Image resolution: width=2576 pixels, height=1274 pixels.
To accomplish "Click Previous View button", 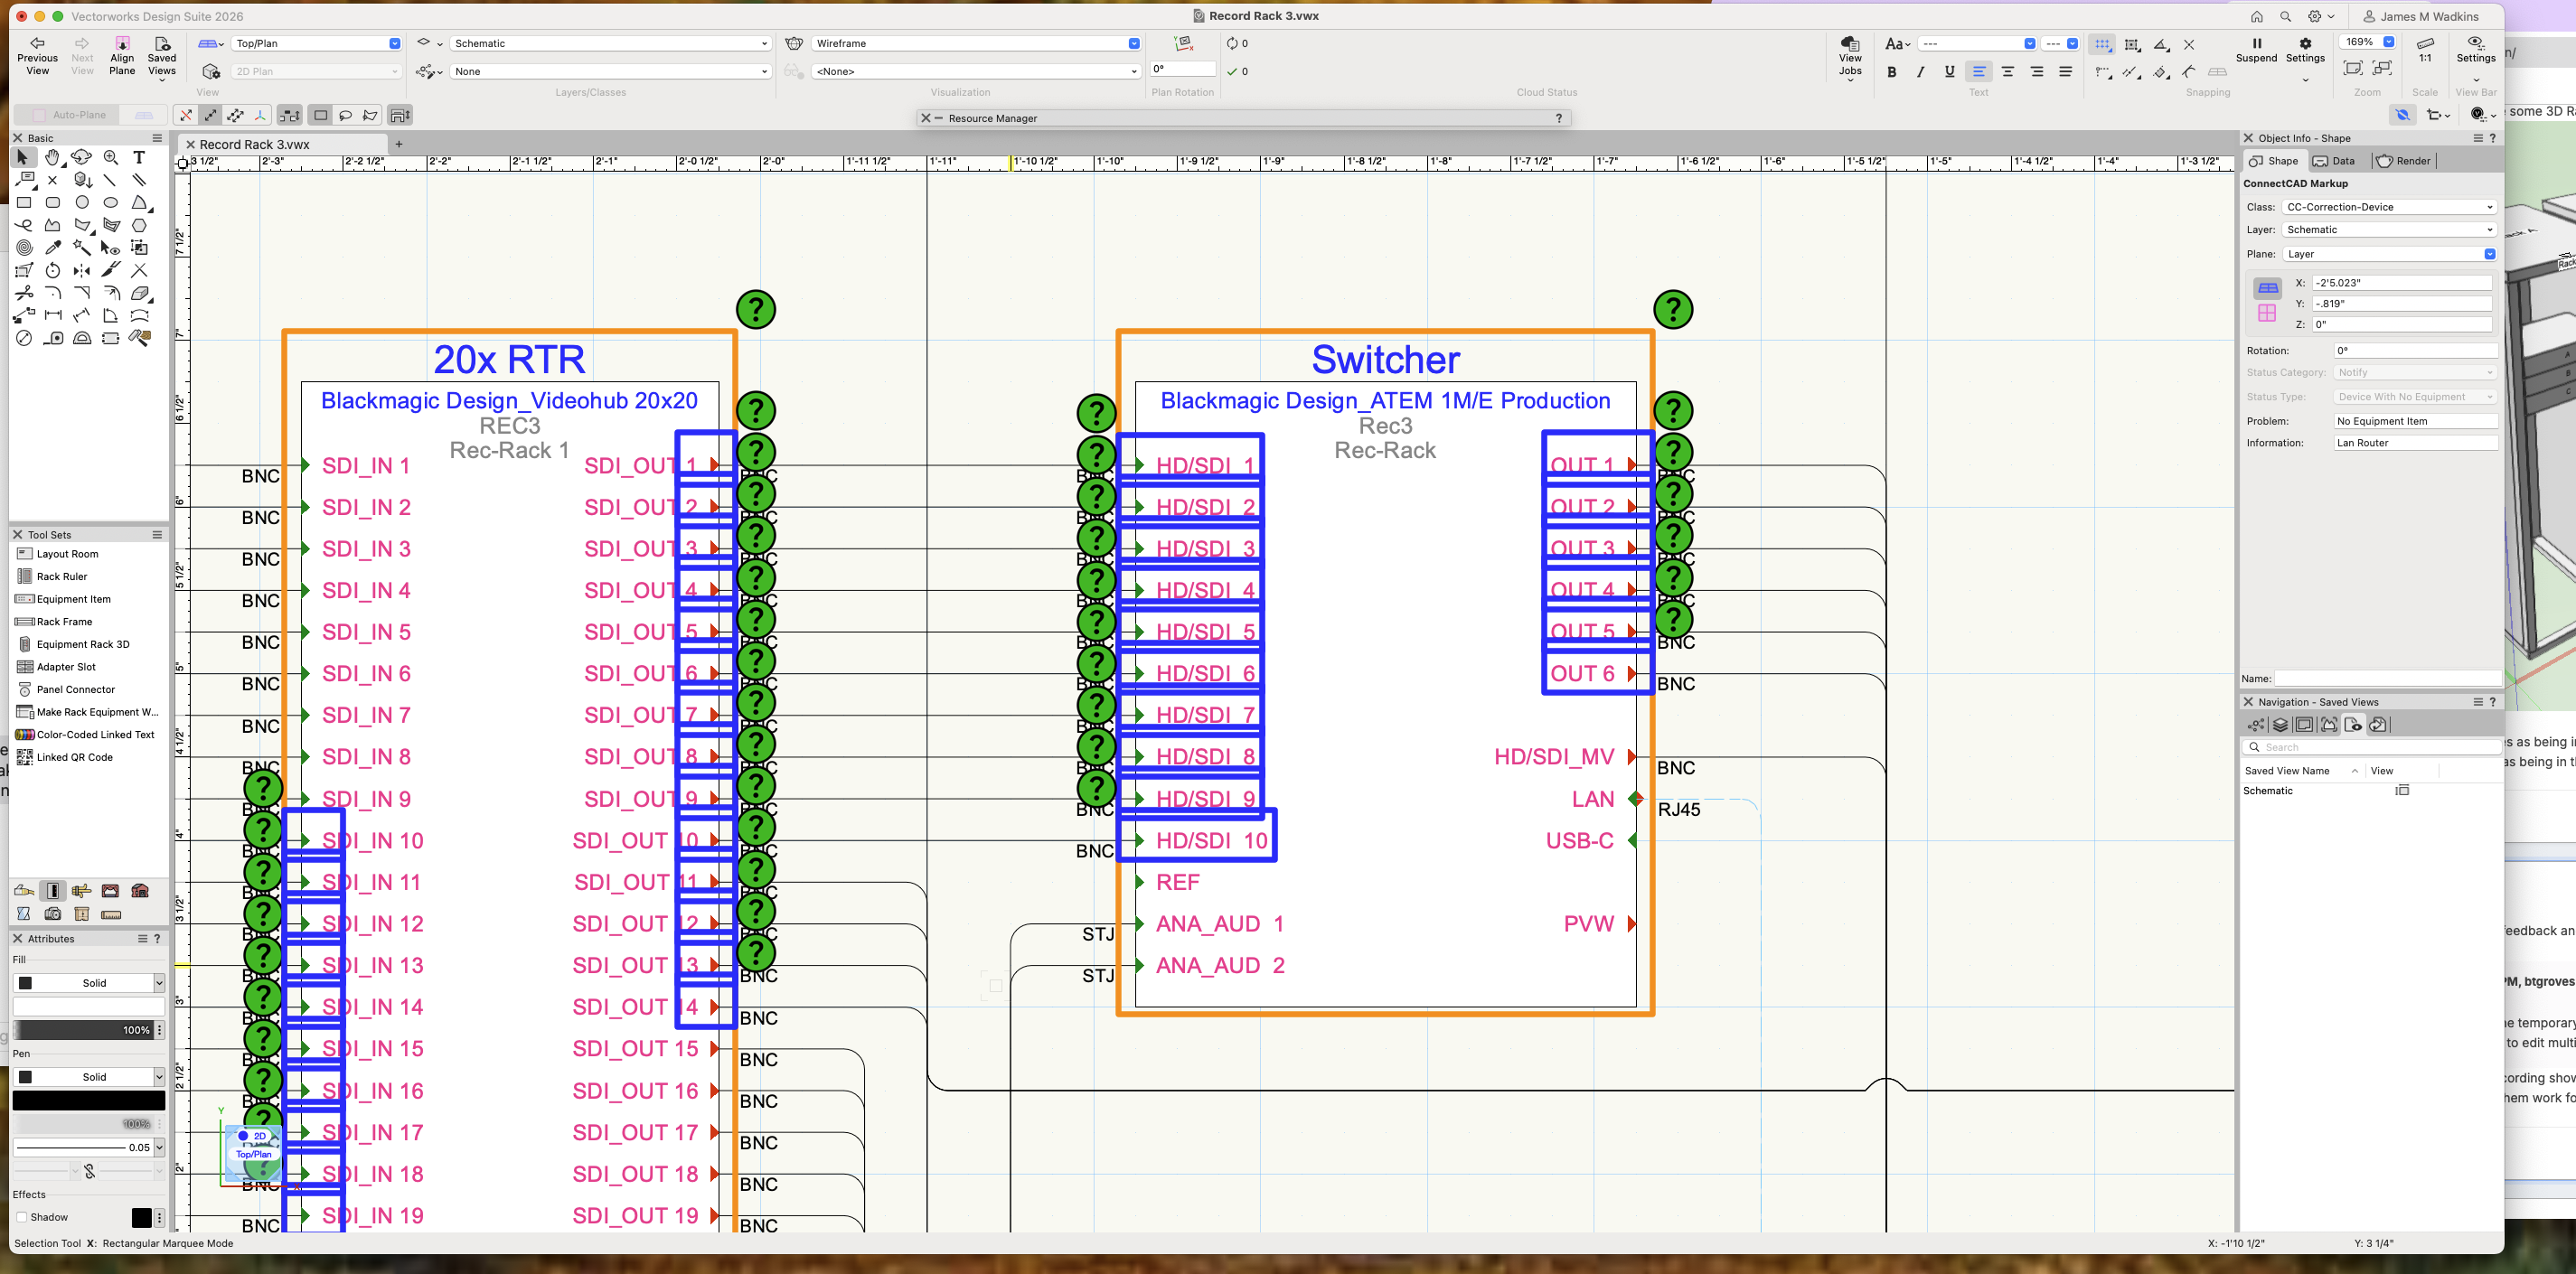I will 37,55.
